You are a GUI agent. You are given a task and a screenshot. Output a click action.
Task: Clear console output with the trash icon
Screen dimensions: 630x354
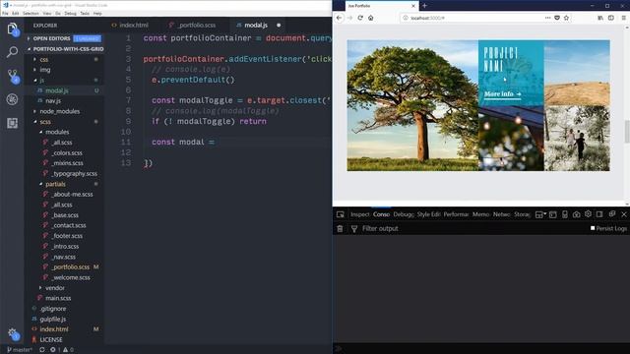(x=340, y=229)
